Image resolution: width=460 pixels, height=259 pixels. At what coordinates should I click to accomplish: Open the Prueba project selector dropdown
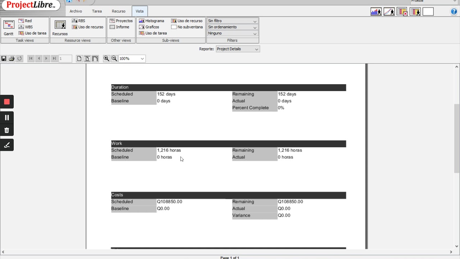434,1
